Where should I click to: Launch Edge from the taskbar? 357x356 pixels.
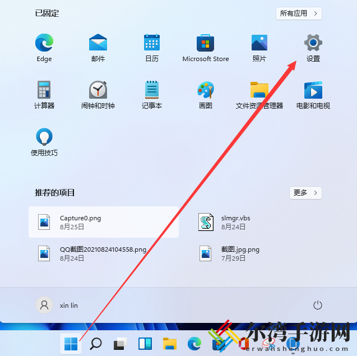tap(194, 344)
